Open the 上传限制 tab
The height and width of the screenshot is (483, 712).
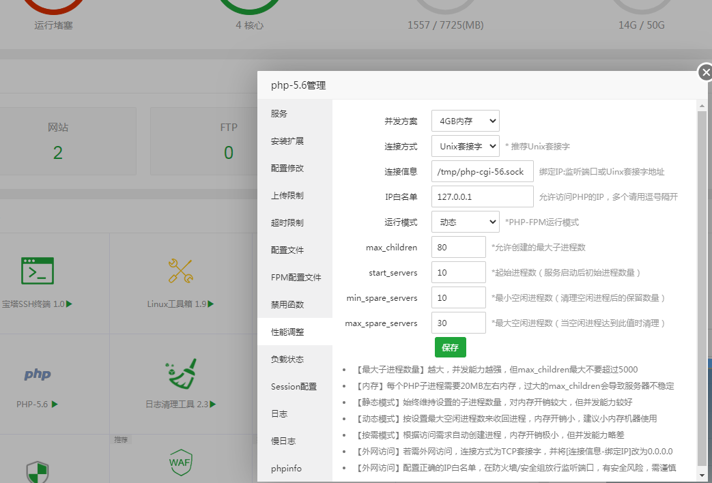[295, 195]
